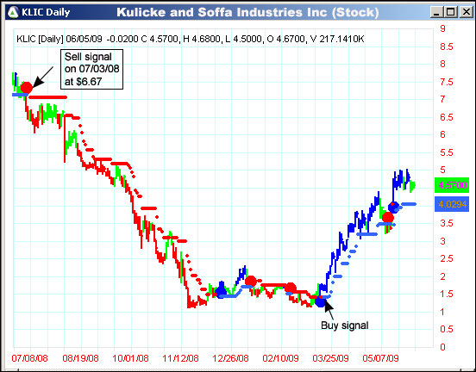Viewport: 476px width, 372px height.
Task: Click the 02/10/09 date axis label
Action: coord(280,358)
